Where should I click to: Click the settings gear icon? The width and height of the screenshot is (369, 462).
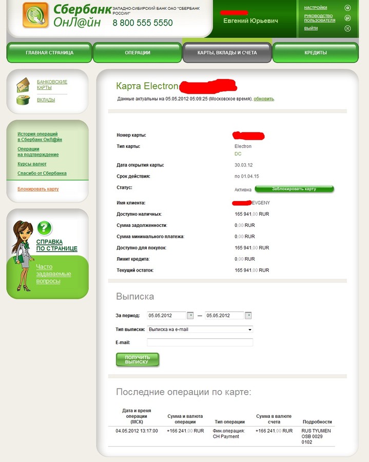pyautogui.click(x=347, y=8)
